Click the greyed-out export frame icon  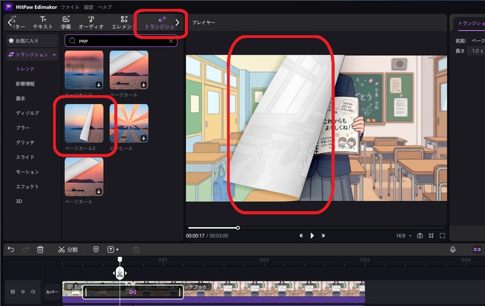136,250
